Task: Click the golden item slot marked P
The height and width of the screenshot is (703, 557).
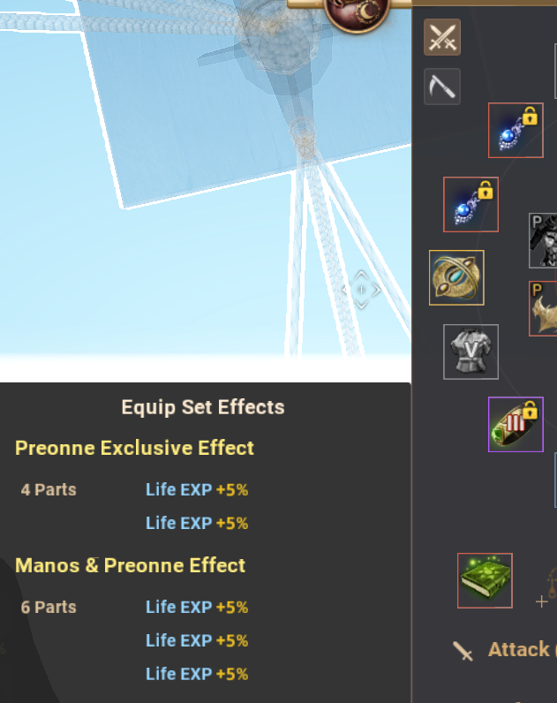Action: tap(543, 308)
